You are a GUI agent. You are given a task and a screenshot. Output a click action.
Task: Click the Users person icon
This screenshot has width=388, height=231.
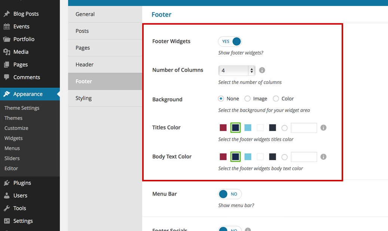7,196
